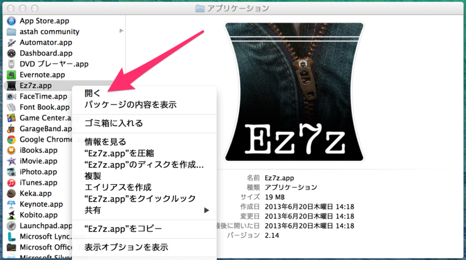Click the Microsoft Lync icon
The image size is (466, 260).
11,237
